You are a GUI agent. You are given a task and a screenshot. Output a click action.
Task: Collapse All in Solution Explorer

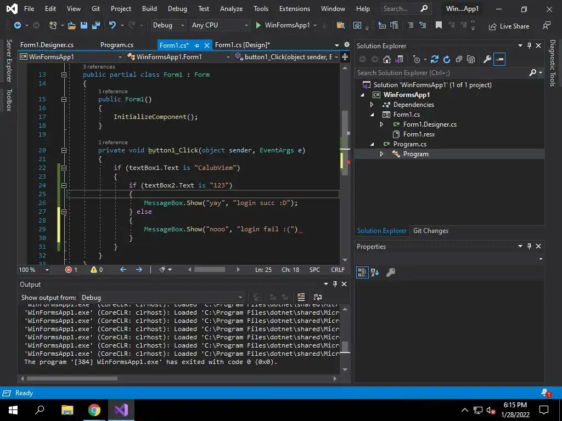pyautogui.click(x=459, y=59)
